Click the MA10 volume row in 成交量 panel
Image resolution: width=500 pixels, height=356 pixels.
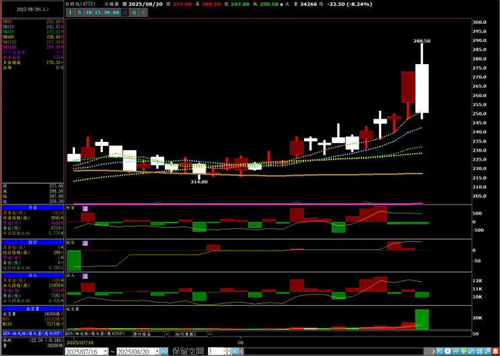tap(33, 324)
